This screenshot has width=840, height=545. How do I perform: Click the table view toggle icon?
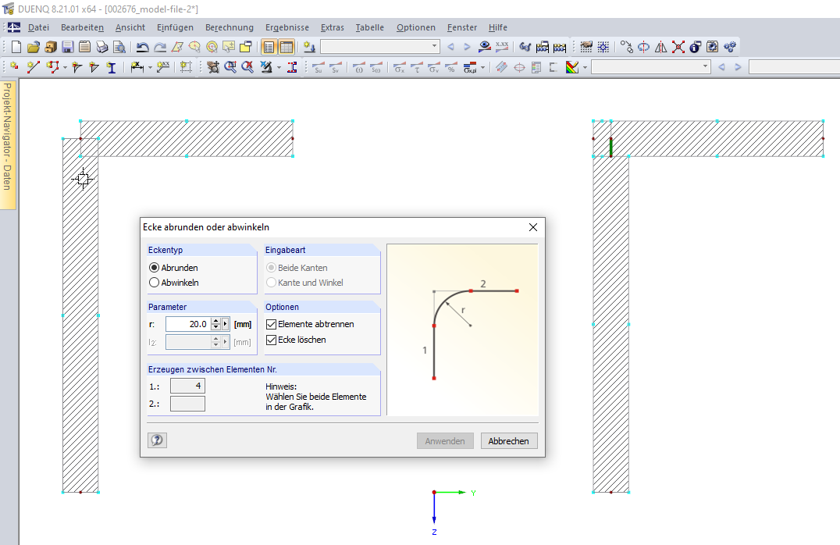(287, 47)
